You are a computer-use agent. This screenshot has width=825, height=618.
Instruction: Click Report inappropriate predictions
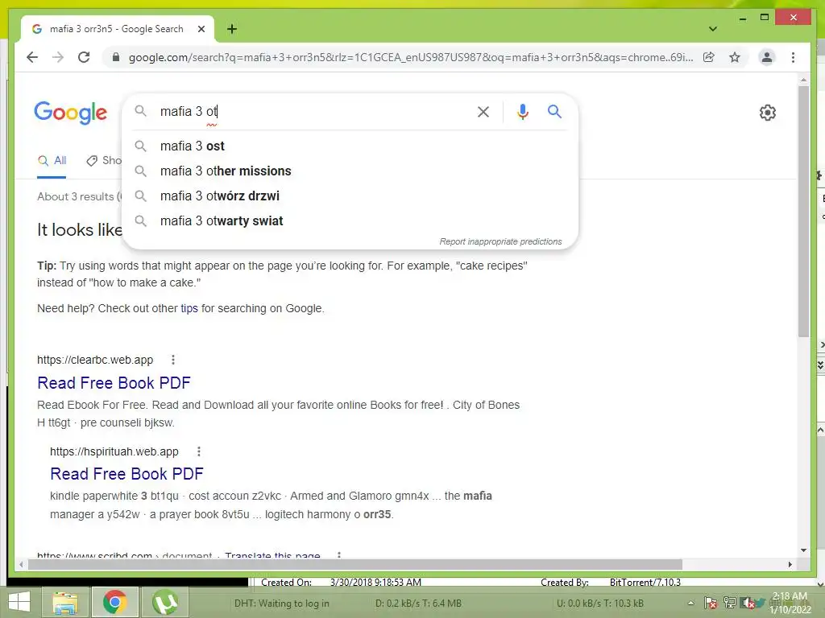pos(500,241)
